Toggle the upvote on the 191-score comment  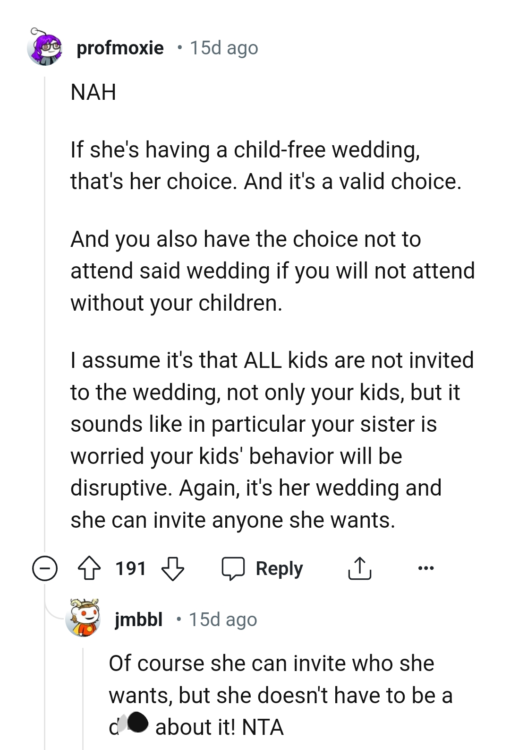coord(89,568)
